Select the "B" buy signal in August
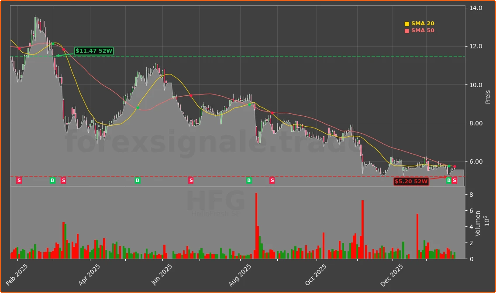The image size is (496, 293). pos(249,180)
